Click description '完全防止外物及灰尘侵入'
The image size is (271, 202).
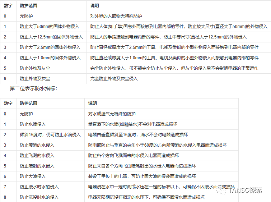[x=114, y=79]
